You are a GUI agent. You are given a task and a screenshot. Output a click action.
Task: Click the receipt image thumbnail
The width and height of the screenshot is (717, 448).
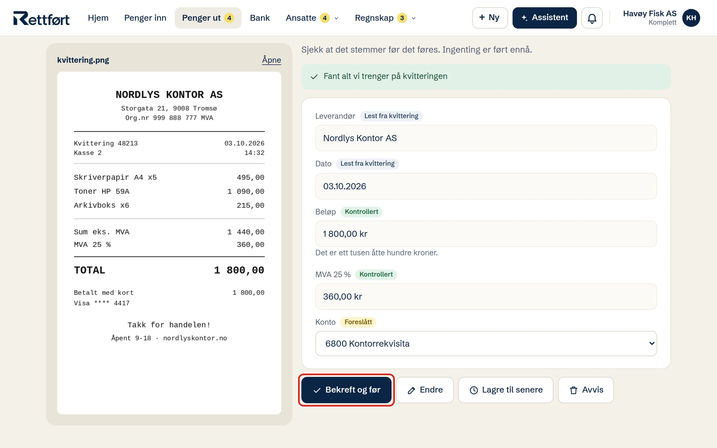169,243
